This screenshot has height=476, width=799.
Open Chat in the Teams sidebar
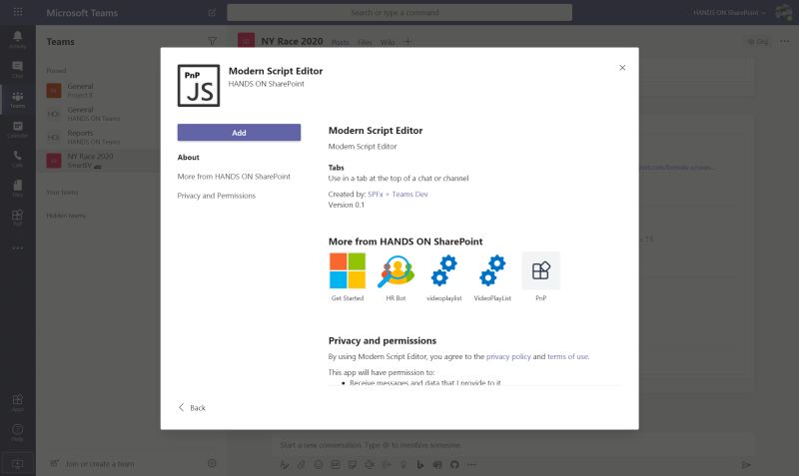pos(17,69)
